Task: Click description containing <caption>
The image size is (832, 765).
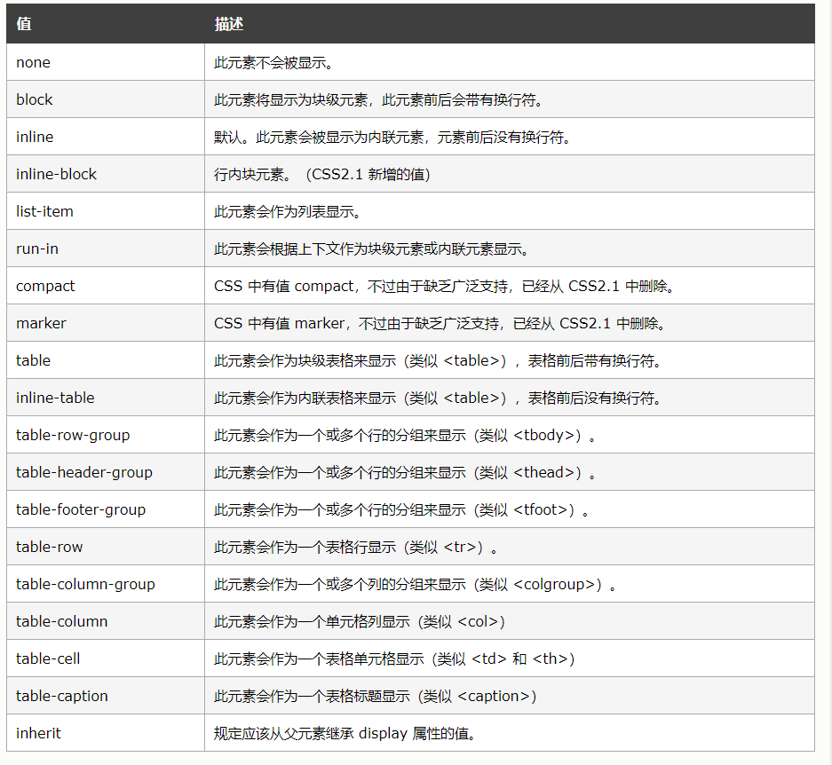Action: point(376,696)
